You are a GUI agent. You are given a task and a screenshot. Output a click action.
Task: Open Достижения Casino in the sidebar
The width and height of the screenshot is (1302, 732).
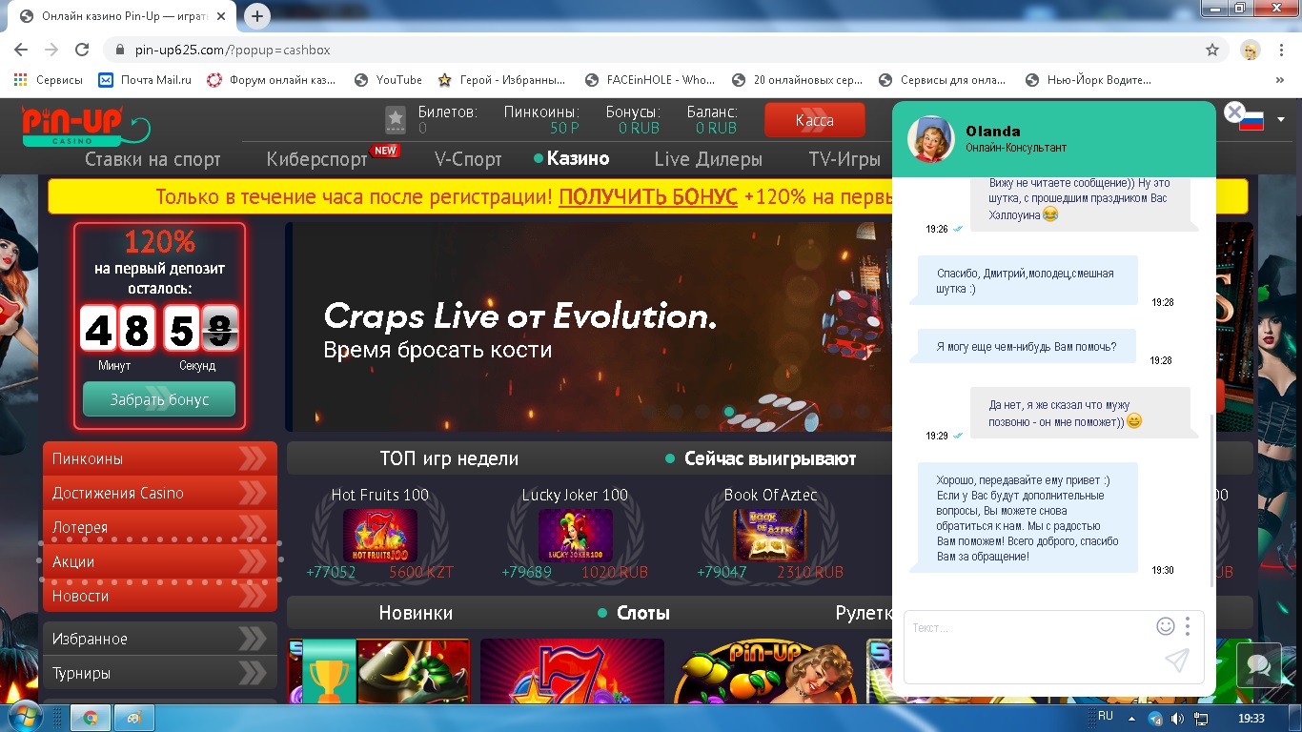click(160, 493)
